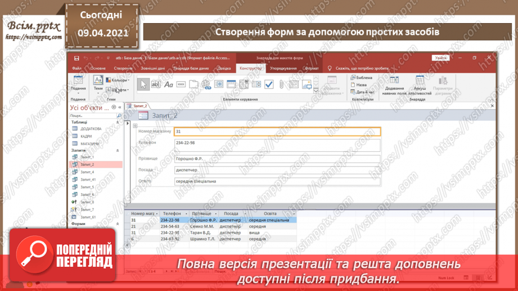Viewport: 518px width, 291px height.
Task: Collapse the Таблиці group in navigation pane
Action: pos(118,122)
